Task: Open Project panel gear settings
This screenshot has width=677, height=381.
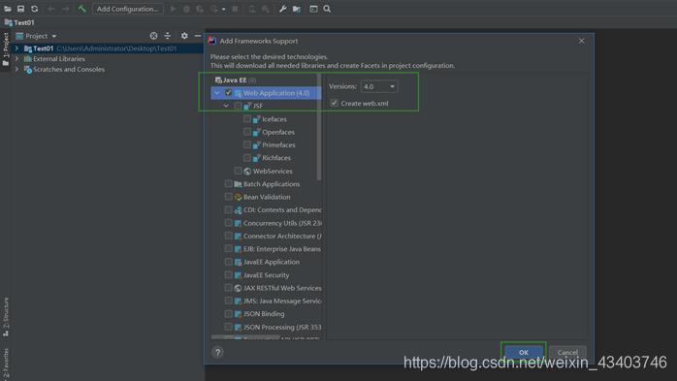Action: tap(184, 36)
